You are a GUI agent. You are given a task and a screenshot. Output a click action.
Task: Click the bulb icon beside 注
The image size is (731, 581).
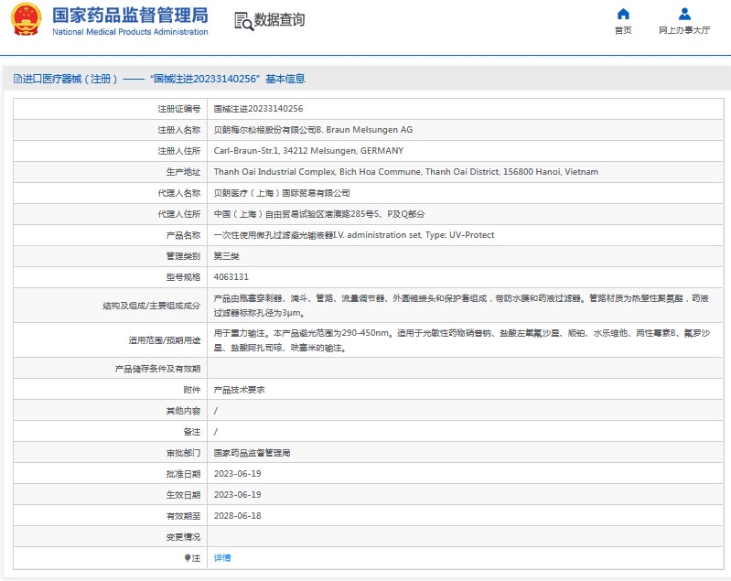coord(188,558)
